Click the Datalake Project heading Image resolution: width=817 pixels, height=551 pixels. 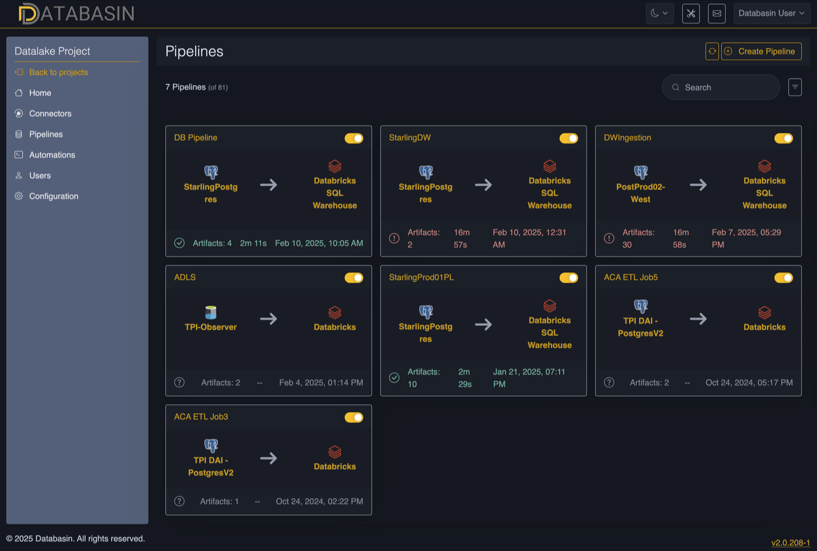point(53,51)
